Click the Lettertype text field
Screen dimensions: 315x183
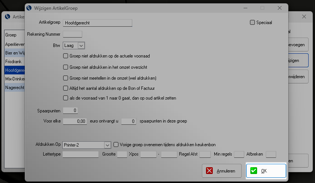click(x=80, y=154)
